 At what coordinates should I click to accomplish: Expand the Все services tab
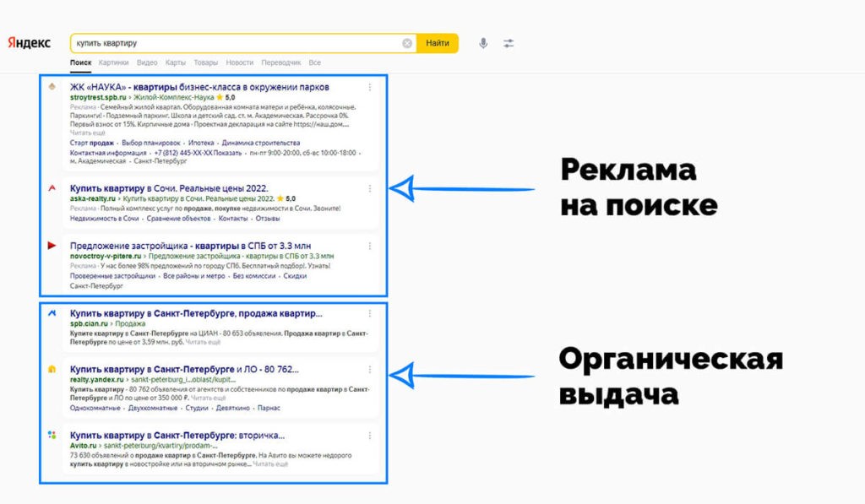pos(314,62)
